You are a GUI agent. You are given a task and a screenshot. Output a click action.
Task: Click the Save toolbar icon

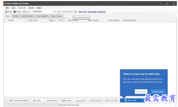pyautogui.click(x=24, y=12)
